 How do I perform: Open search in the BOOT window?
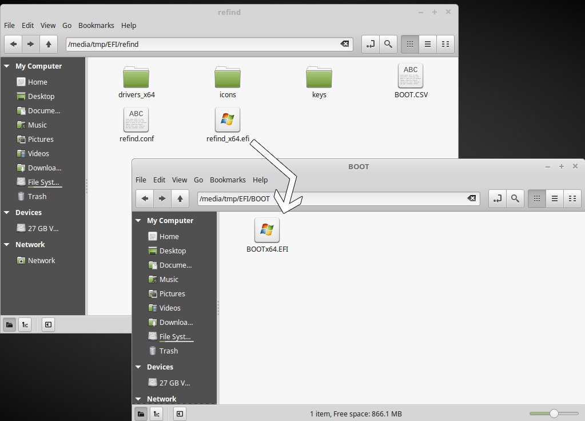click(x=515, y=198)
